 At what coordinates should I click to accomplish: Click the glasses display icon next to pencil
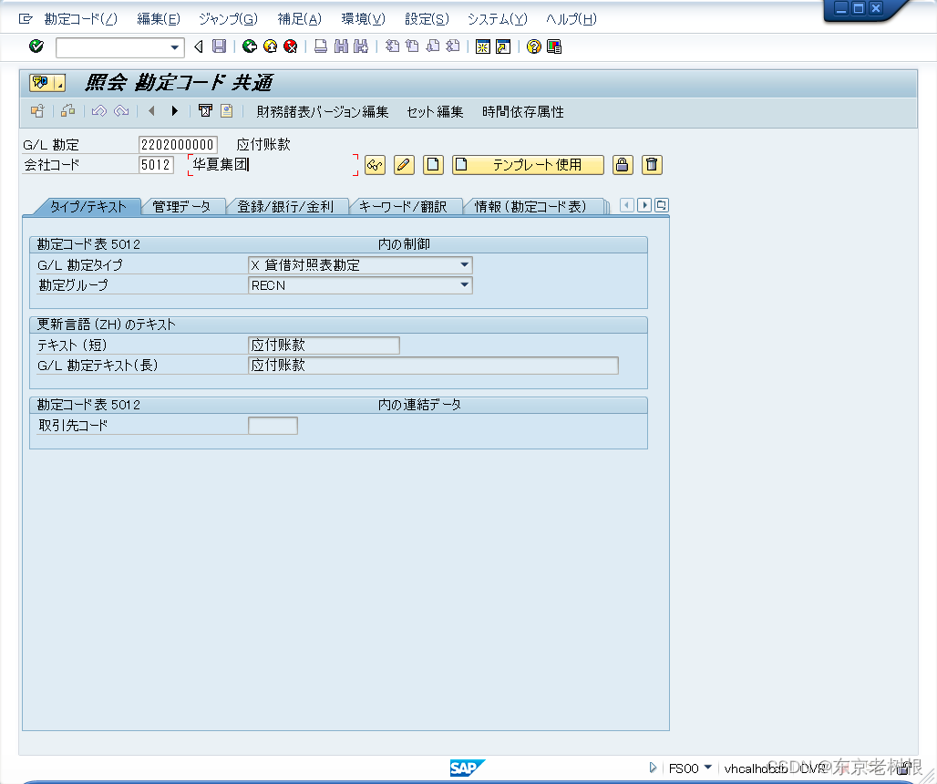click(x=376, y=165)
